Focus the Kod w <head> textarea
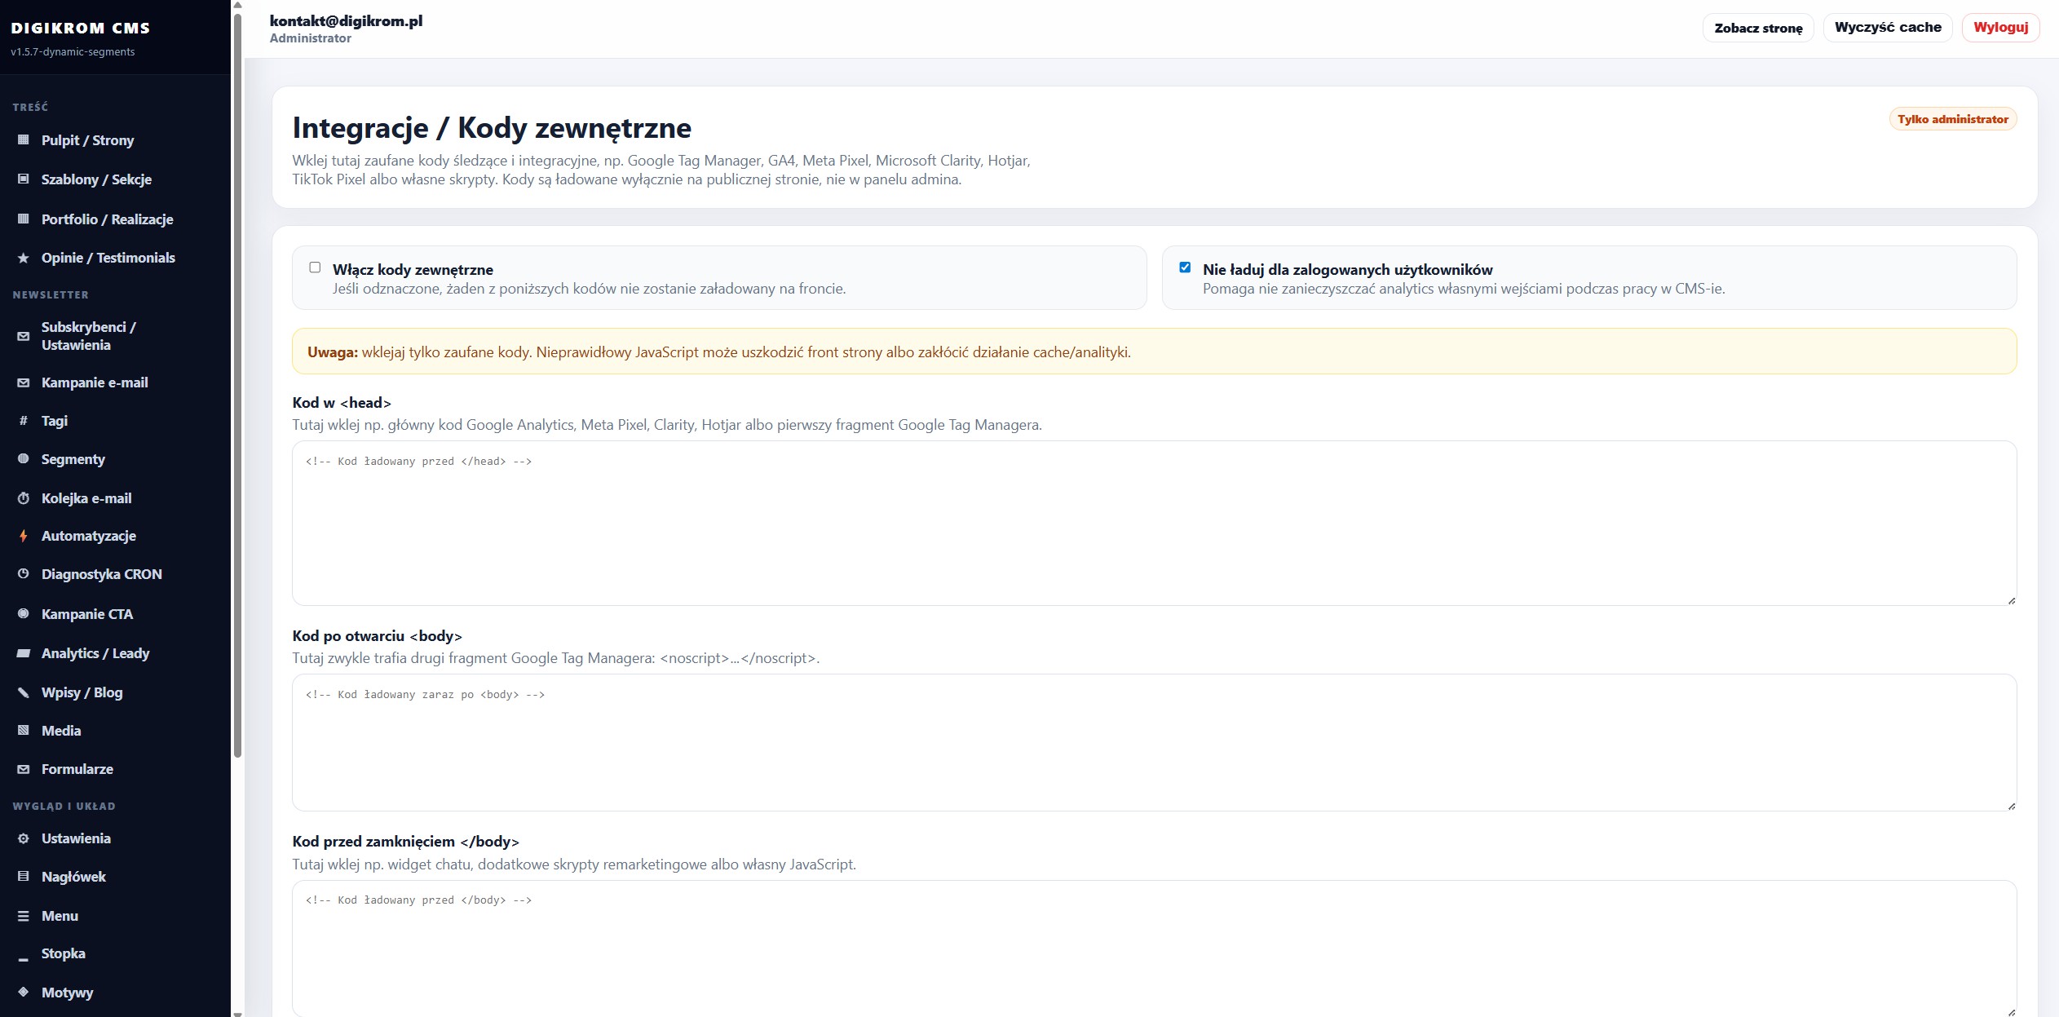2059x1017 pixels. point(1155,523)
